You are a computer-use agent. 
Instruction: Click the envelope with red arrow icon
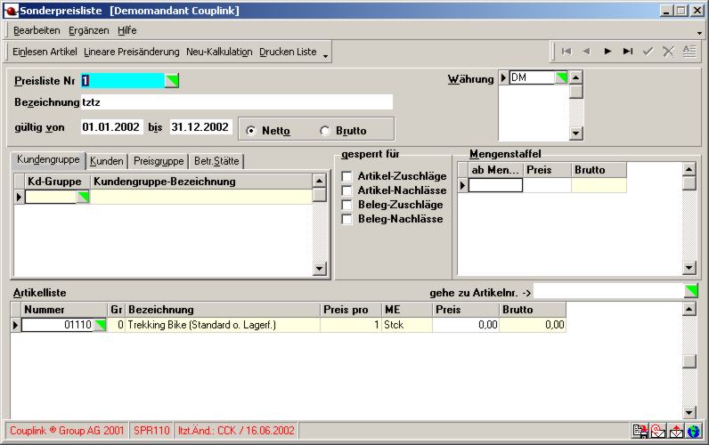click(x=676, y=431)
